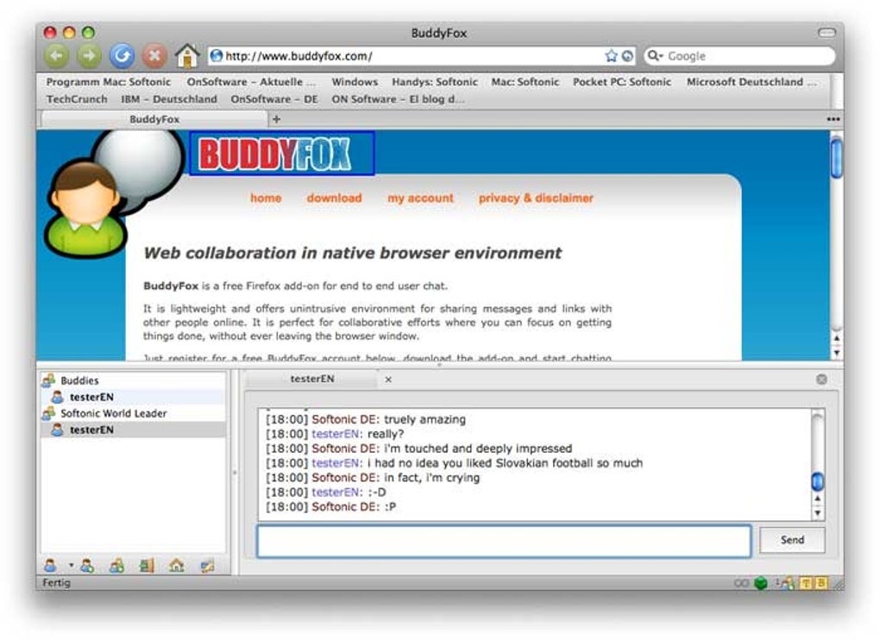880x640 pixels.
Task: Click the browser Forward arrow button
Action: [x=89, y=55]
